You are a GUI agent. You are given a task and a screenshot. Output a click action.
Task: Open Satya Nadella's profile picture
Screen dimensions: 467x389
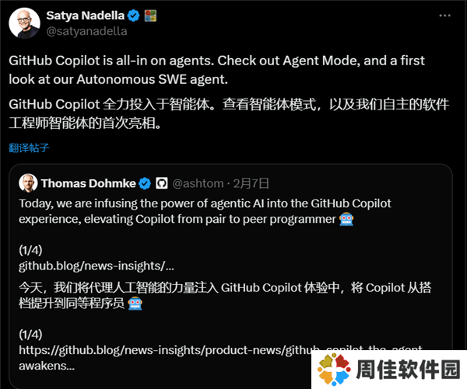click(x=24, y=23)
